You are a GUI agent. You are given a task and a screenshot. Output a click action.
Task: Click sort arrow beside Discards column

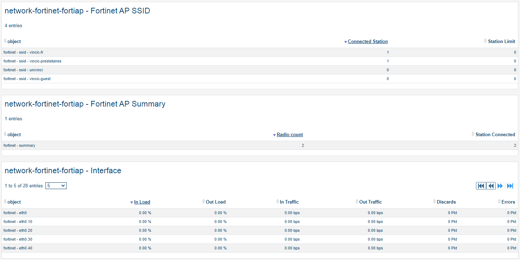tap(434, 202)
